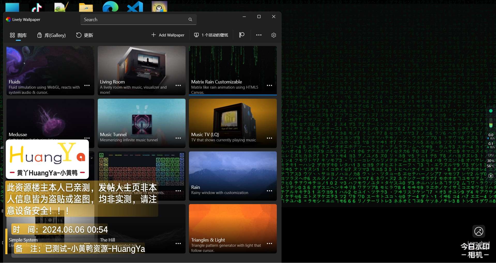
Task: Open the folder icon on the desktop
Action: (86, 7)
